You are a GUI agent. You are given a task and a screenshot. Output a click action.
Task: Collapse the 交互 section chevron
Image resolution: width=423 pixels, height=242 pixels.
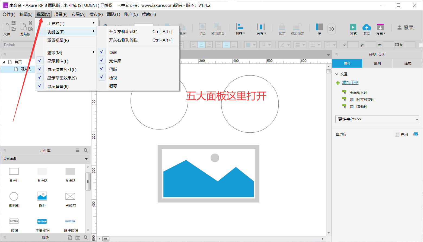(337, 74)
